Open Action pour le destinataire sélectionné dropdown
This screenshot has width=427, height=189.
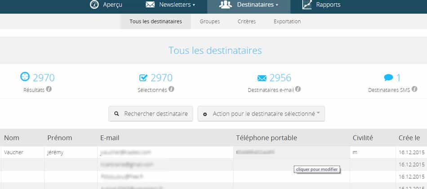(261, 114)
